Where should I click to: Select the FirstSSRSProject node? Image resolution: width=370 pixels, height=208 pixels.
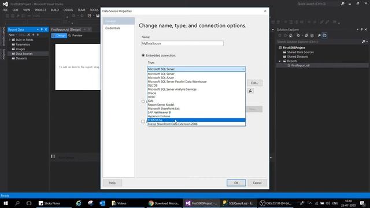tap(294, 47)
